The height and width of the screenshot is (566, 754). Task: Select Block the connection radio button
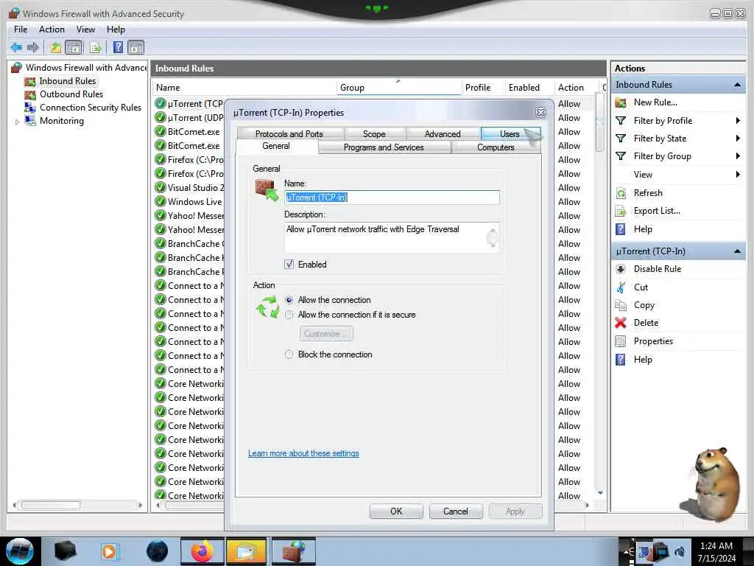coord(289,354)
